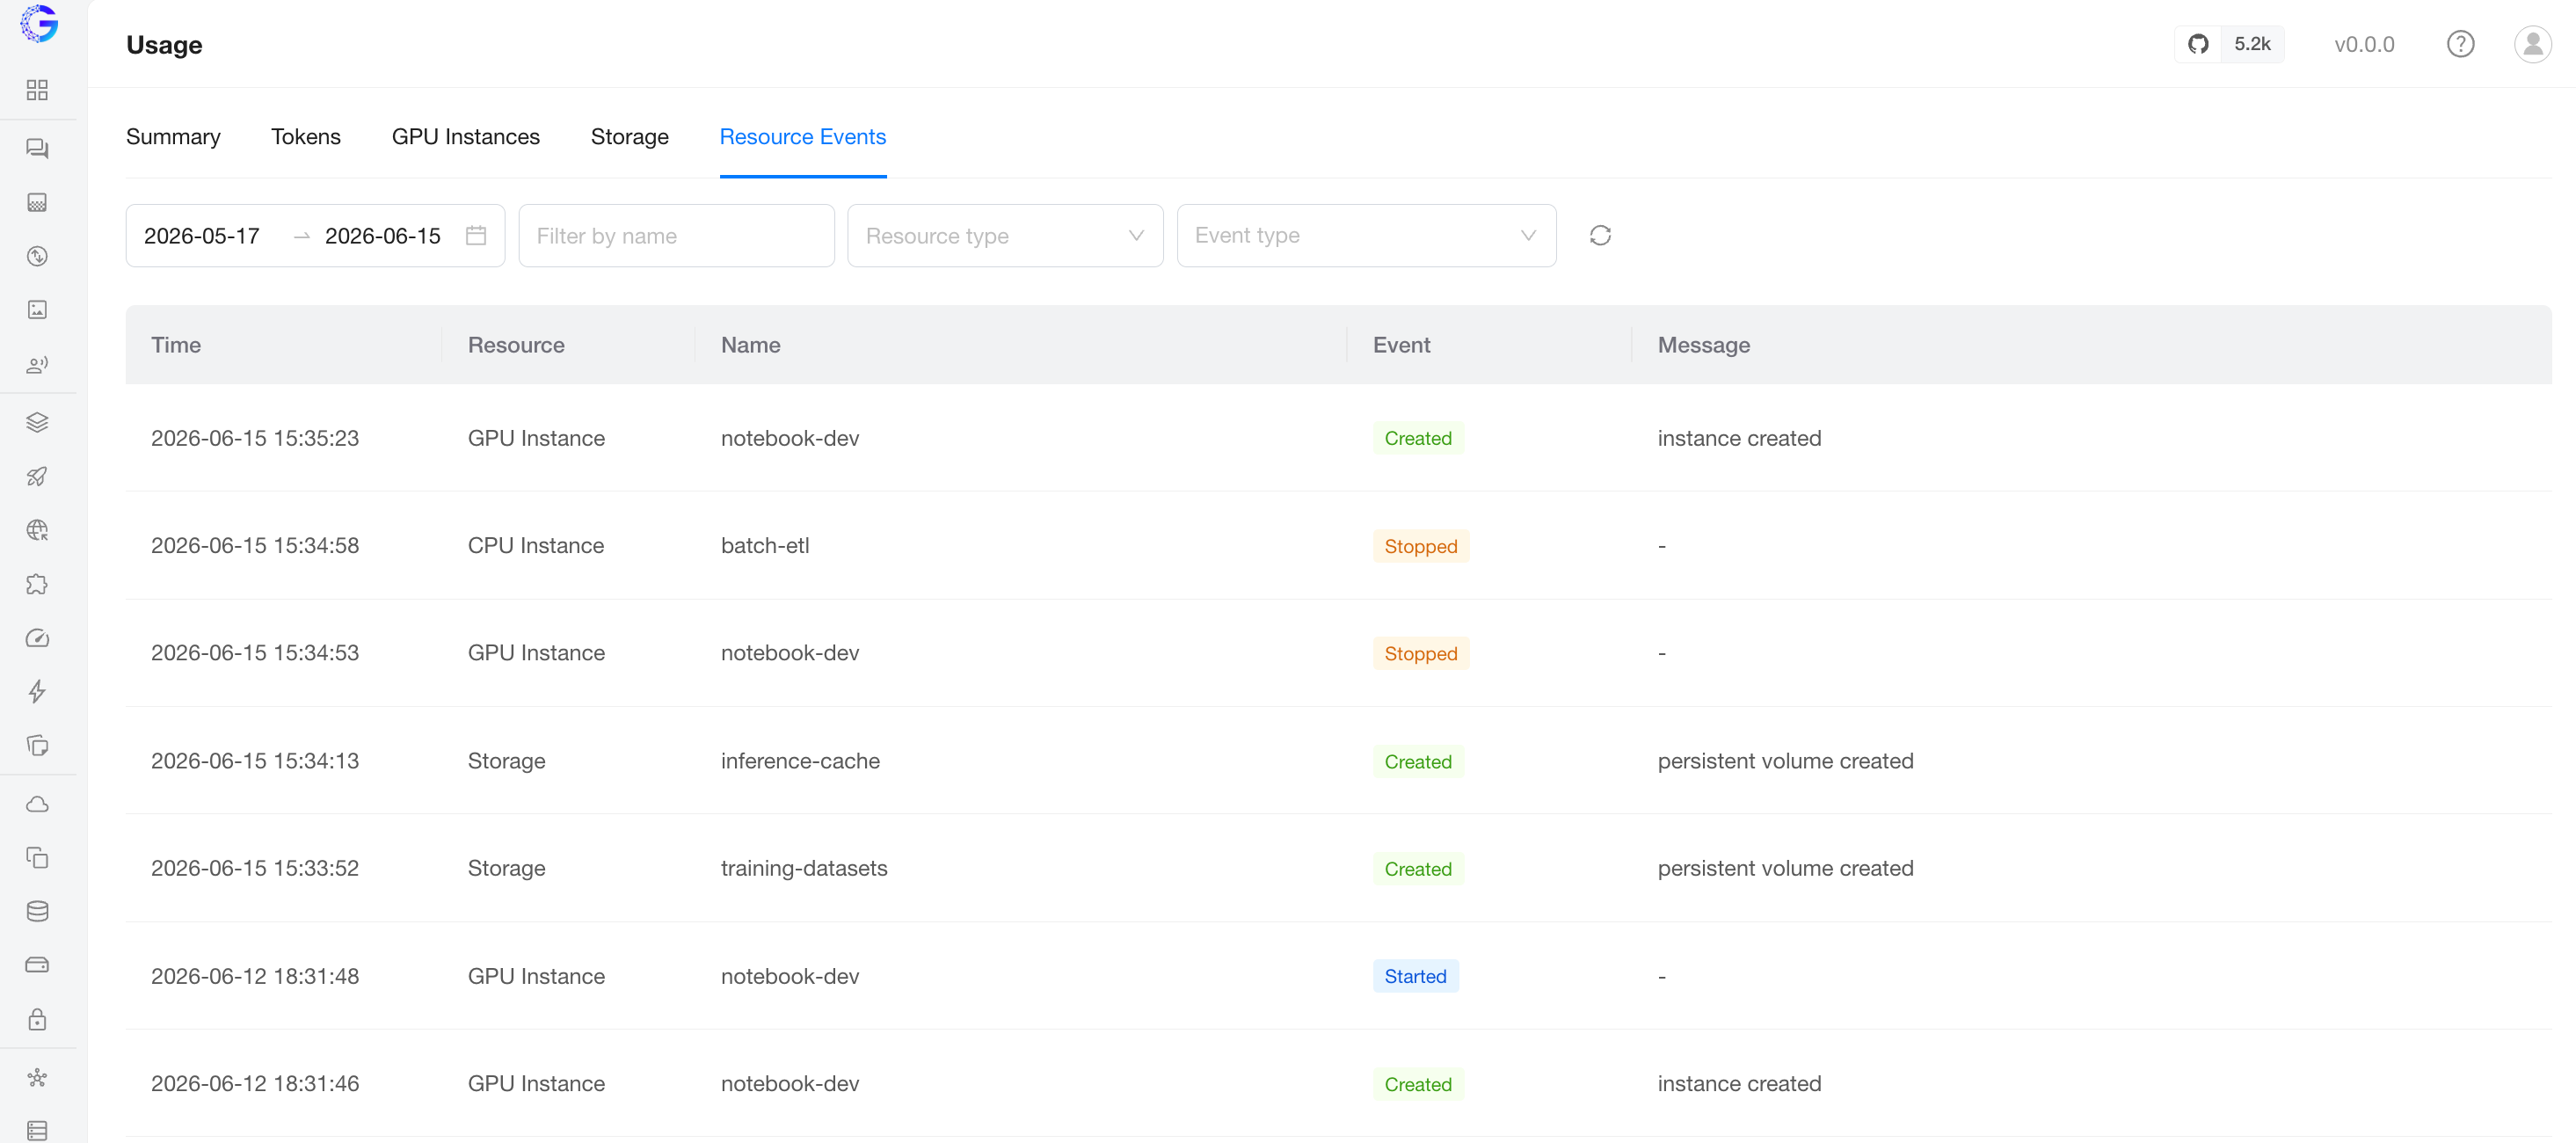Open the speedometer gauge sidebar icon
The image size is (2576, 1143).
click(37, 638)
